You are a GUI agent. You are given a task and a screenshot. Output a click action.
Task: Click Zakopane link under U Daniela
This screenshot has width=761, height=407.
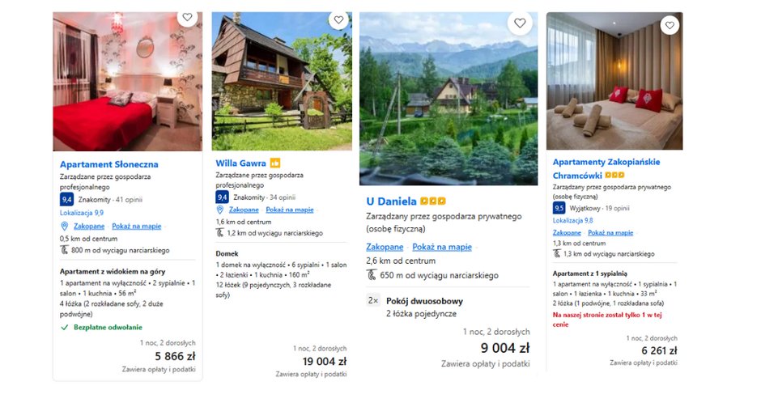coord(385,247)
